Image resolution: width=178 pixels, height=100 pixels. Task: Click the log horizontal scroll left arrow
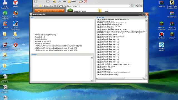point(97,78)
